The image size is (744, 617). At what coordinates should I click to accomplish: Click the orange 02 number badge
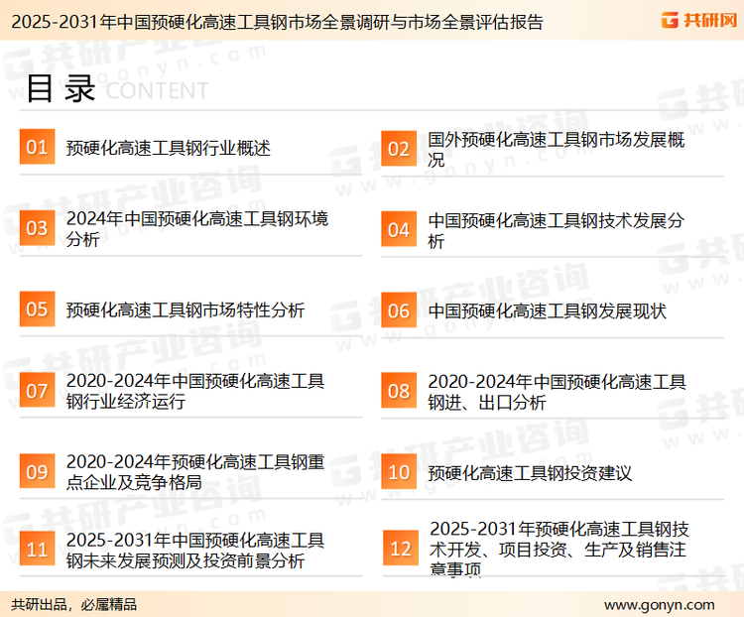pos(399,148)
